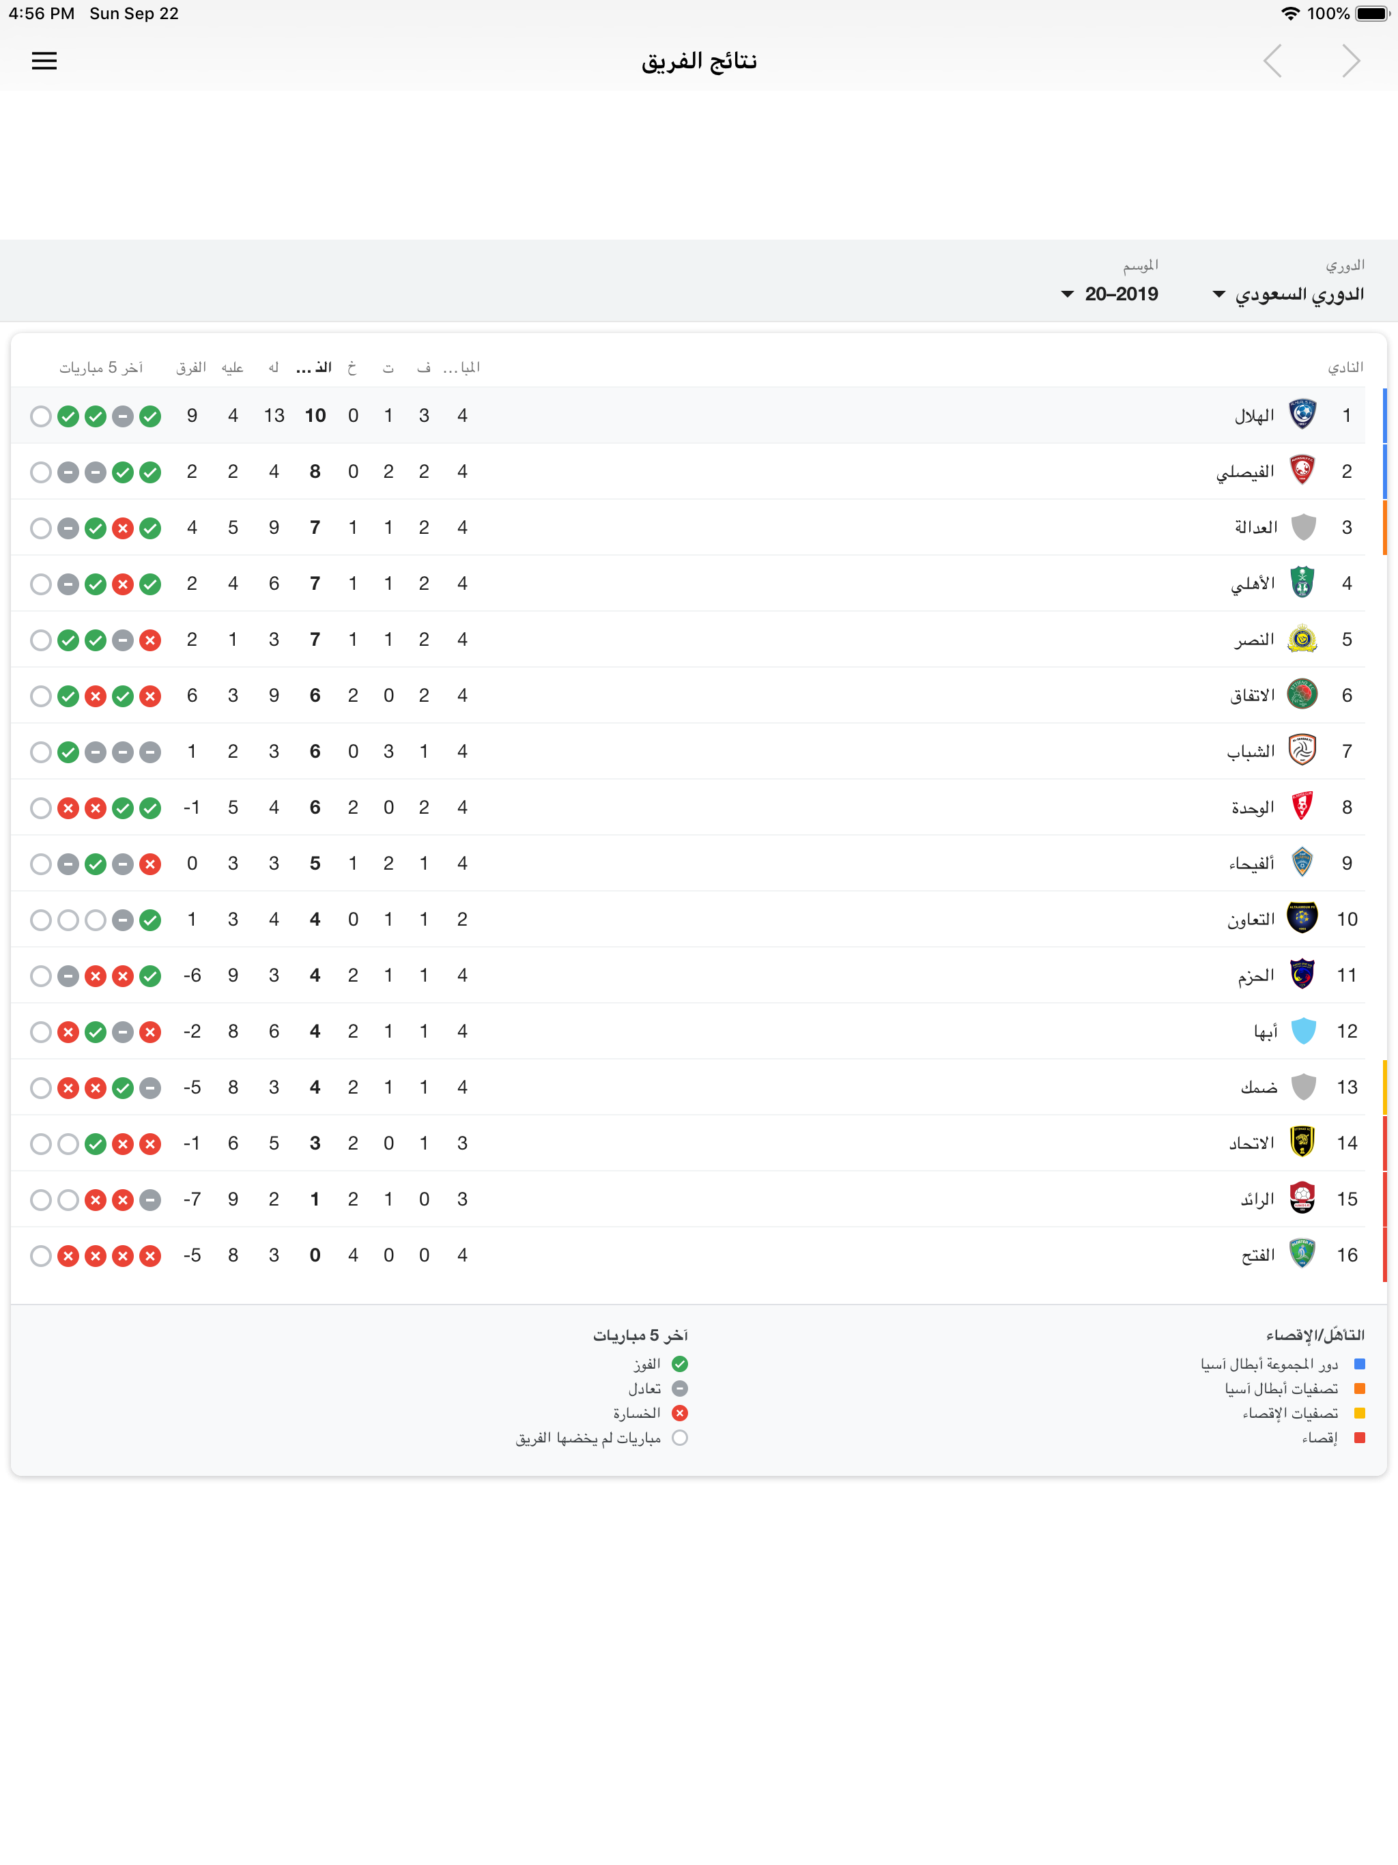Tap الرائد goal difference -7
Image resolution: width=1398 pixels, height=1865 pixels.
coord(192,1199)
